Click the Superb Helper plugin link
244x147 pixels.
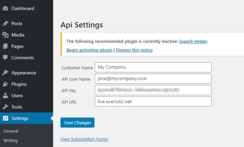pyautogui.click(x=193, y=41)
